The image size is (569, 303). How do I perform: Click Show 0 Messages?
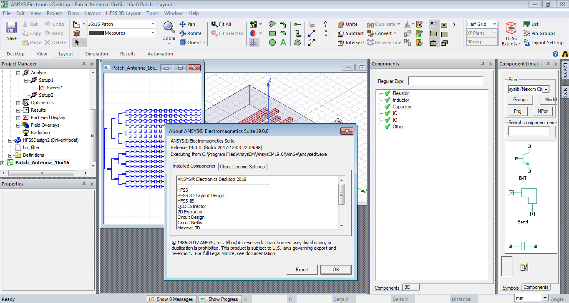[x=172, y=299]
